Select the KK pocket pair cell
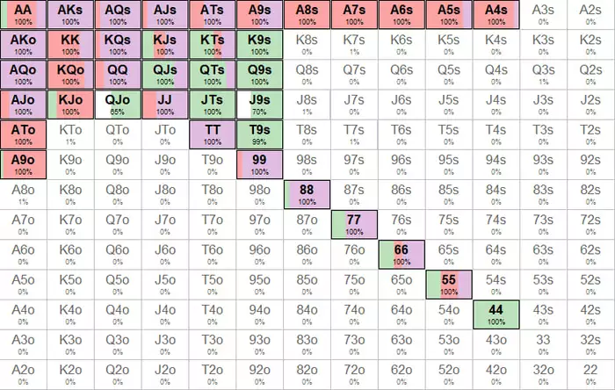This screenshot has height=390, width=615. point(70,44)
